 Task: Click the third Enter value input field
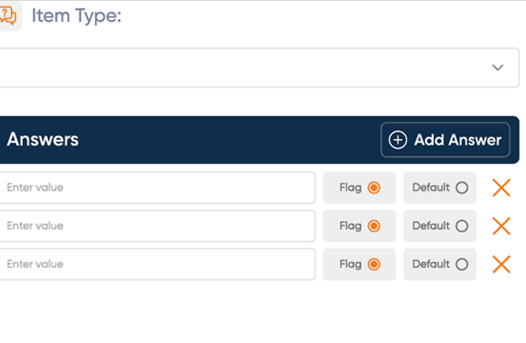pyautogui.click(x=157, y=265)
